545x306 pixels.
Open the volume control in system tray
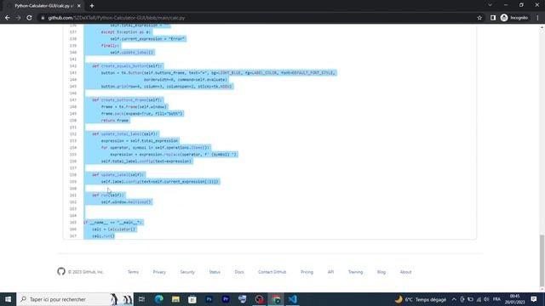pyautogui.click(x=486, y=299)
